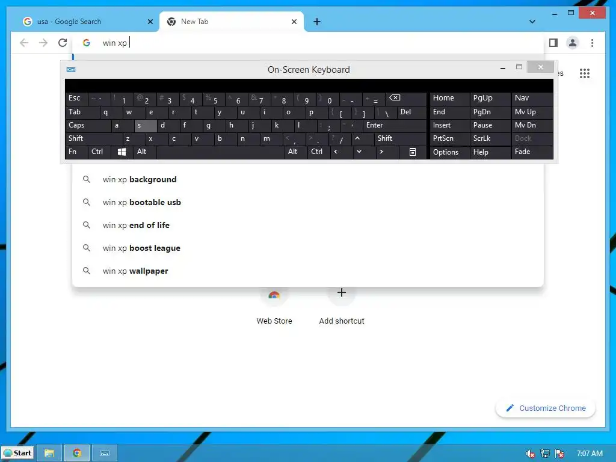
Task: Reload the page with the refresh icon
Action: click(x=63, y=43)
